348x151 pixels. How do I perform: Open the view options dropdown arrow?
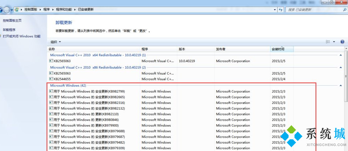(334, 42)
